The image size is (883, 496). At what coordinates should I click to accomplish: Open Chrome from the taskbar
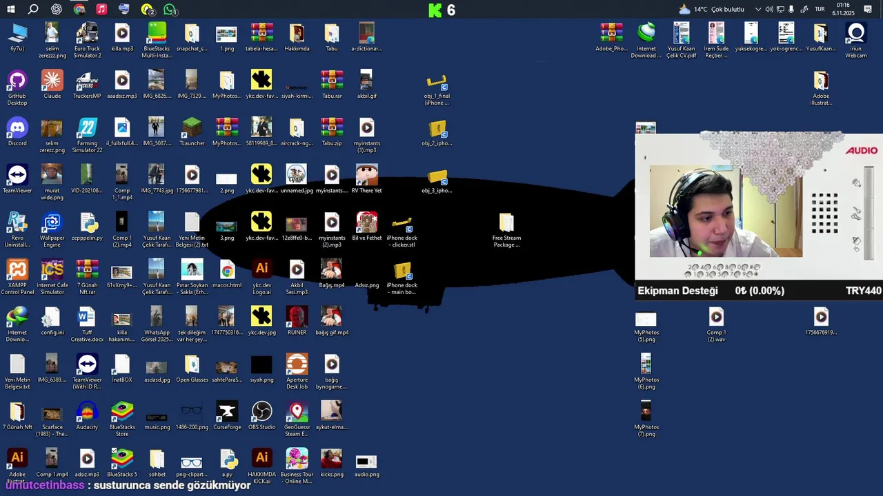79,10
